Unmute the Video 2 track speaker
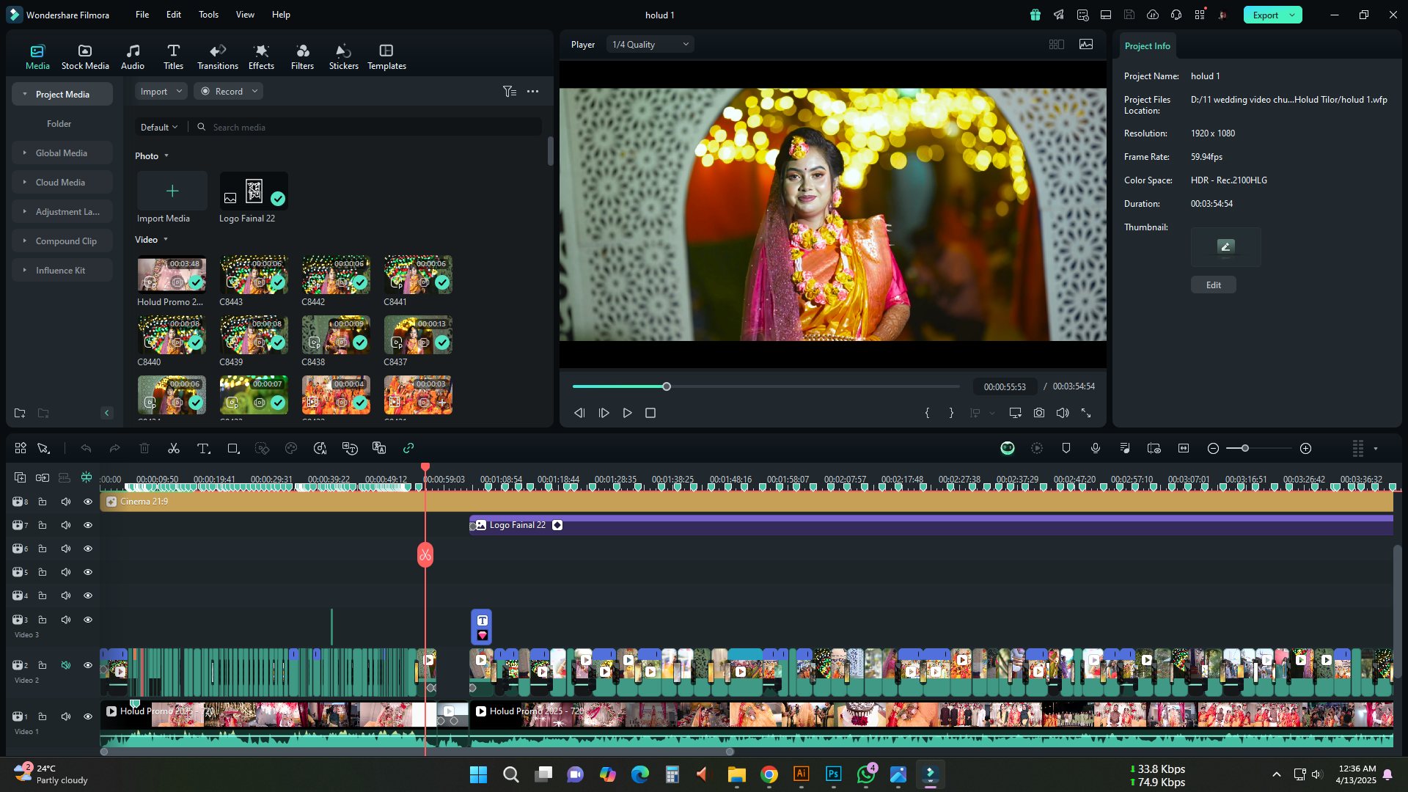Image resolution: width=1408 pixels, height=792 pixels. click(x=66, y=665)
